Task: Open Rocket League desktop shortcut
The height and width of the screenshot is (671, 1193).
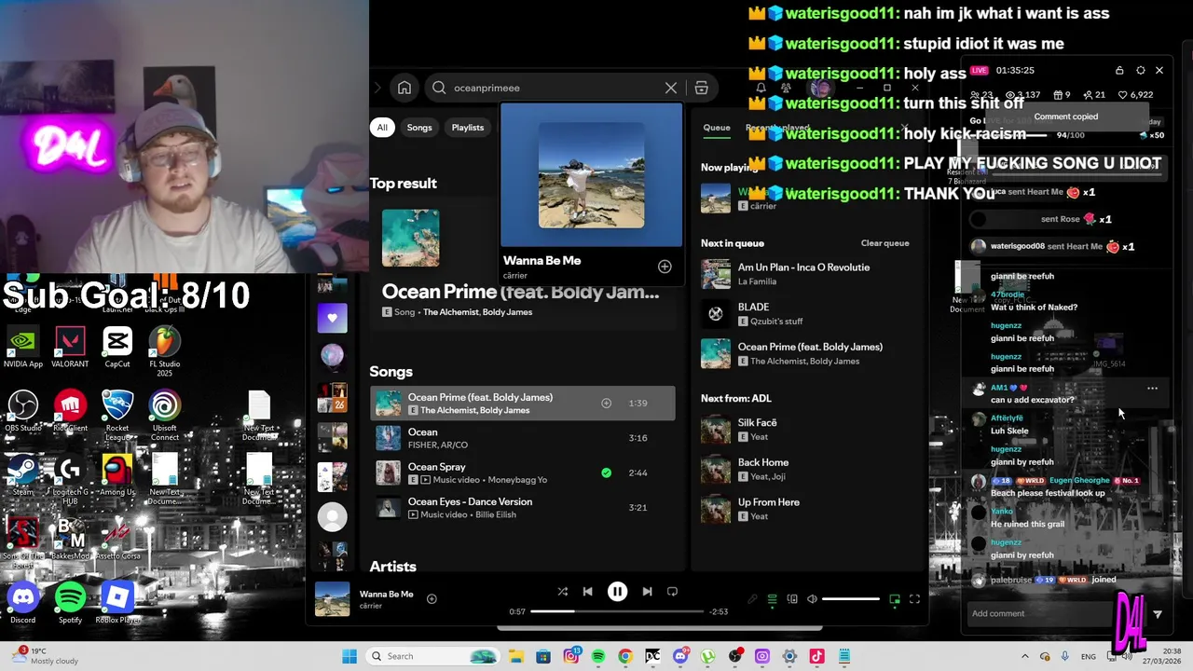Action: [117, 416]
